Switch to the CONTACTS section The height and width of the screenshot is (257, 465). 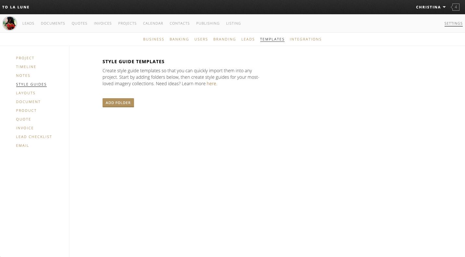[x=179, y=23]
